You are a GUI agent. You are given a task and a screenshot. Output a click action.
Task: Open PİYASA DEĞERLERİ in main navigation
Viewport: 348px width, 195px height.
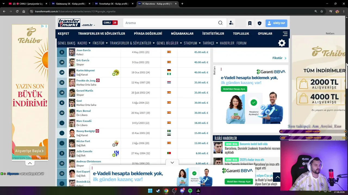(148, 34)
